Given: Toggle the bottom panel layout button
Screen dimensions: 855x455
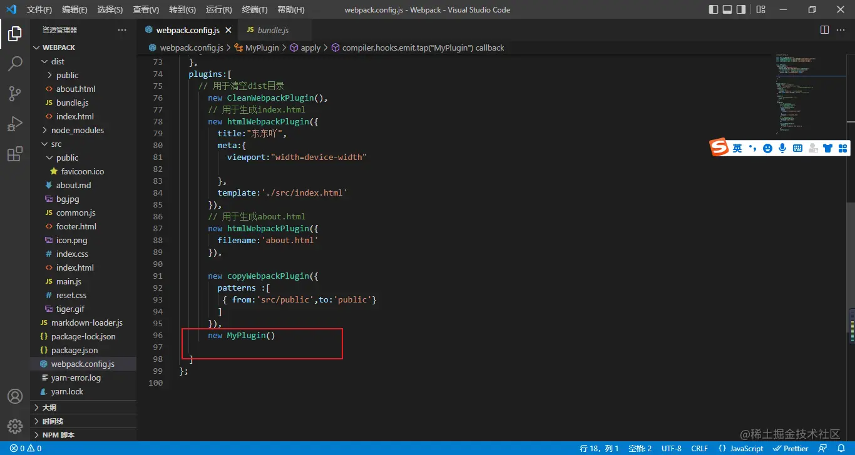Looking at the screenshot, I should (x=727, y=9).
